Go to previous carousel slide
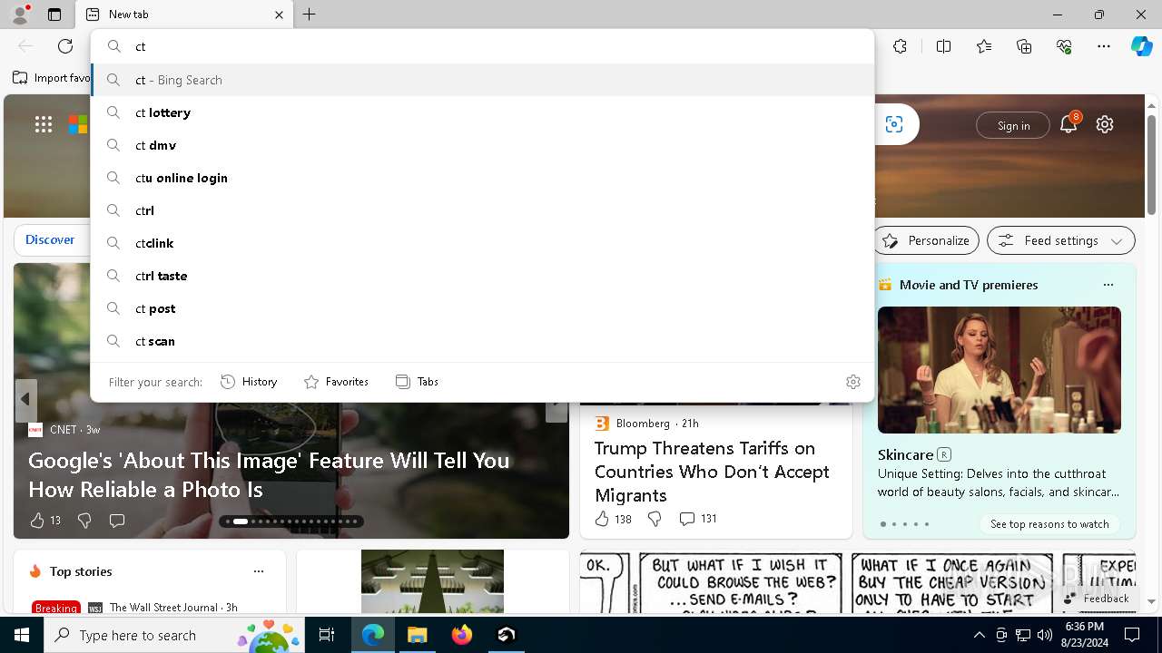1162x653 pixels. tap(25, 399)
